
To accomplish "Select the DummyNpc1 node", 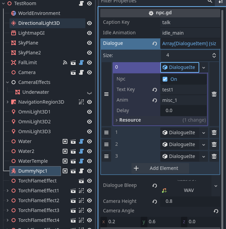I will coord(35,171).
